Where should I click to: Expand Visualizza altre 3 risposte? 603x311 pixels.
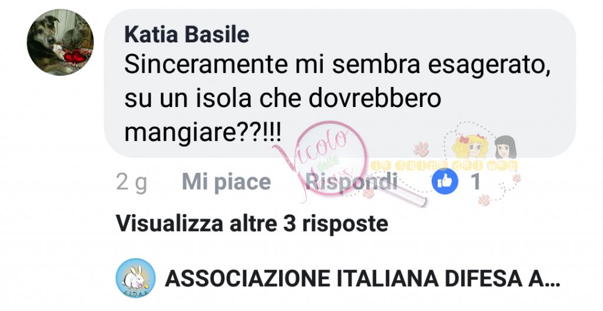[x=252, y=223]
